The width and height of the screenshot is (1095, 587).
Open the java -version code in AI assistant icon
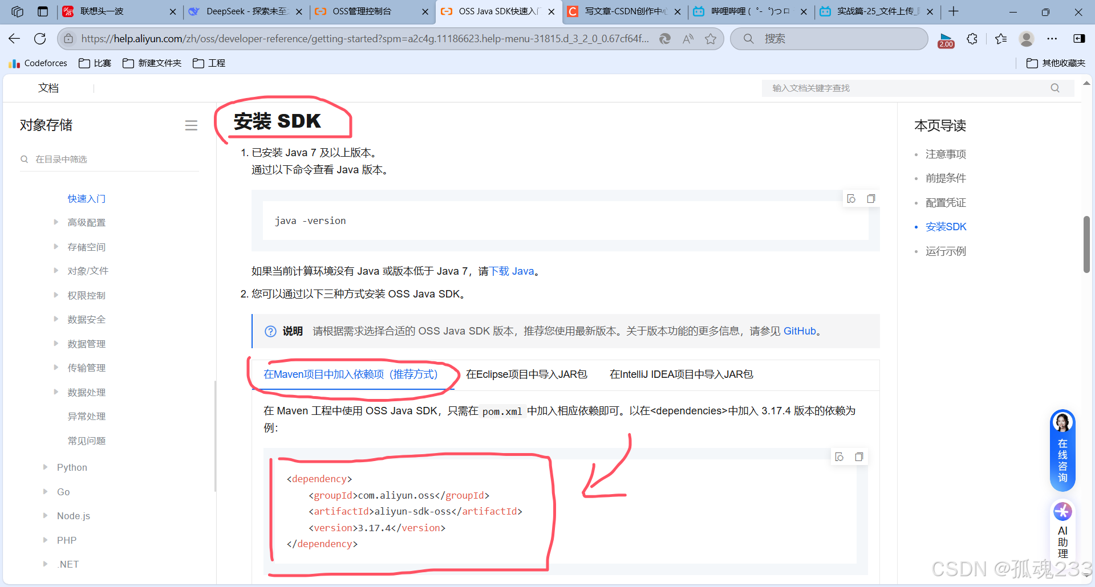click(x=851, y=199)
